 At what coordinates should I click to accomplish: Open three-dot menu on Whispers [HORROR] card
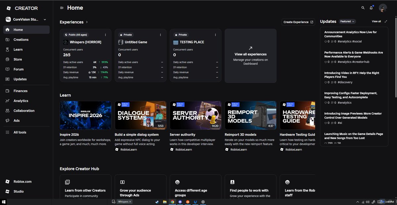[106, 35]
